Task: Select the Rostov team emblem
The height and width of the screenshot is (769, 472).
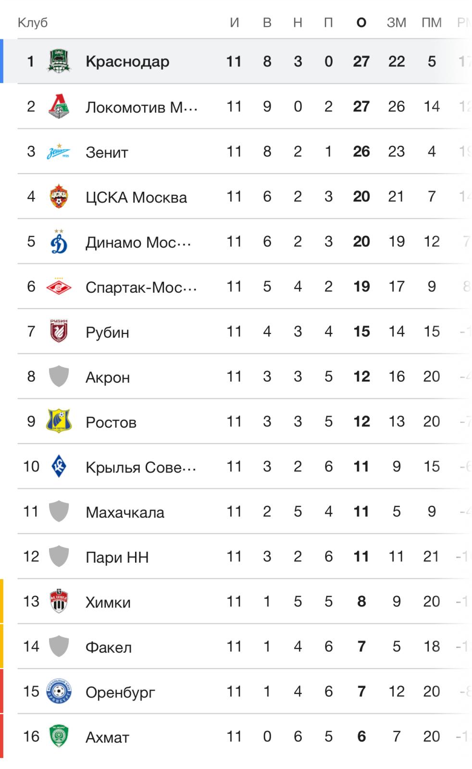Action: 59,421
